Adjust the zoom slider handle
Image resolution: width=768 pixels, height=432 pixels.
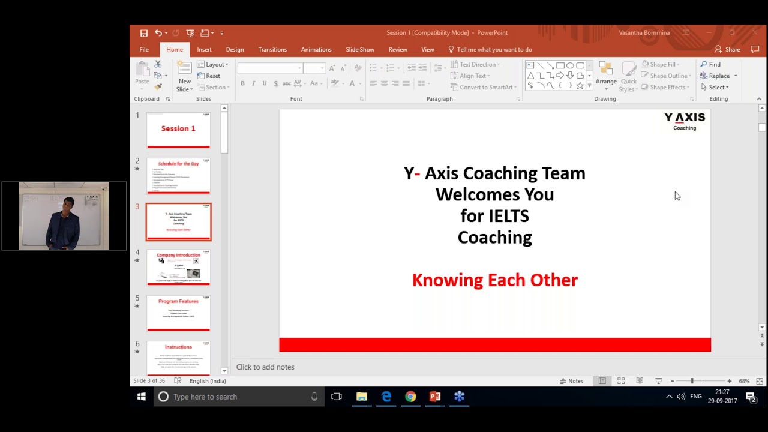pyautogui.click(x=692, y=381)
